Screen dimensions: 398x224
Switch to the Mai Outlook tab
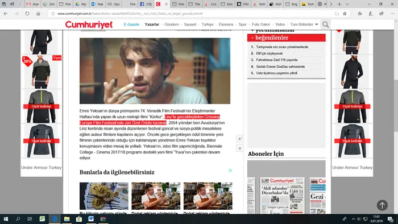coord(97,4)
